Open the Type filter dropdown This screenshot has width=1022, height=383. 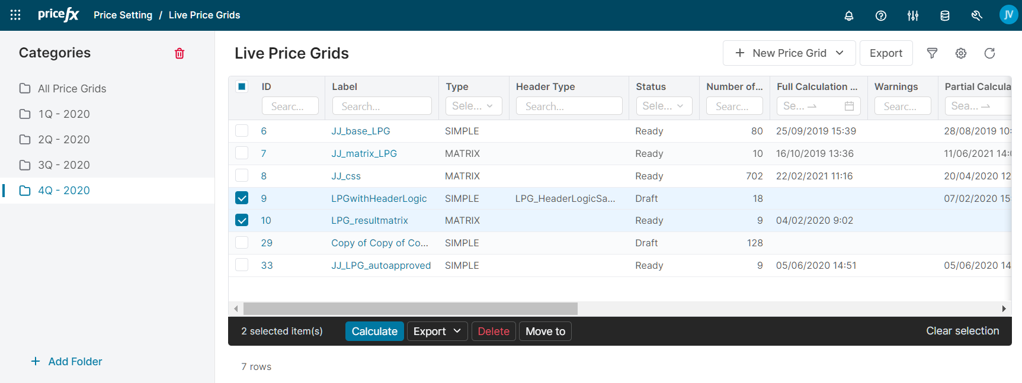pos(473,106)
